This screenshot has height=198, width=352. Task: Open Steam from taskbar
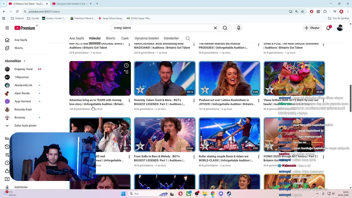[229, 194]
